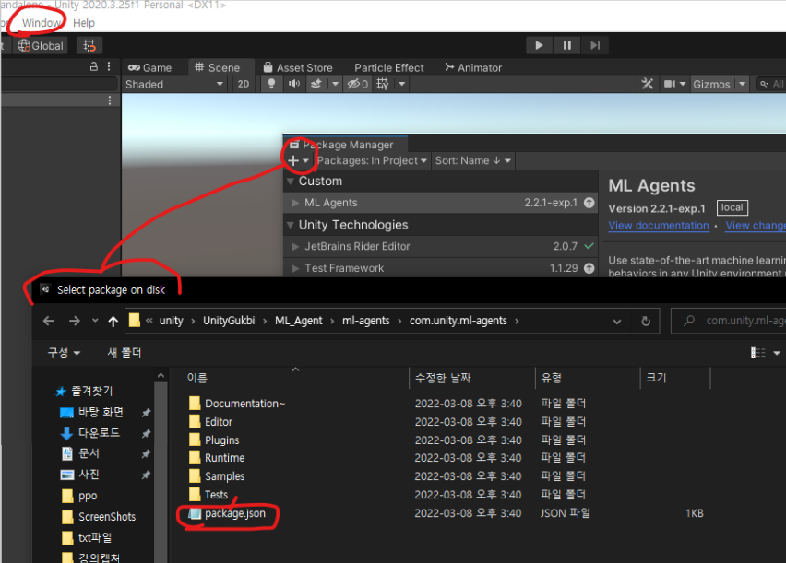
Task: Toggle 2D view mode in Scene
Action: pos(244,84)
